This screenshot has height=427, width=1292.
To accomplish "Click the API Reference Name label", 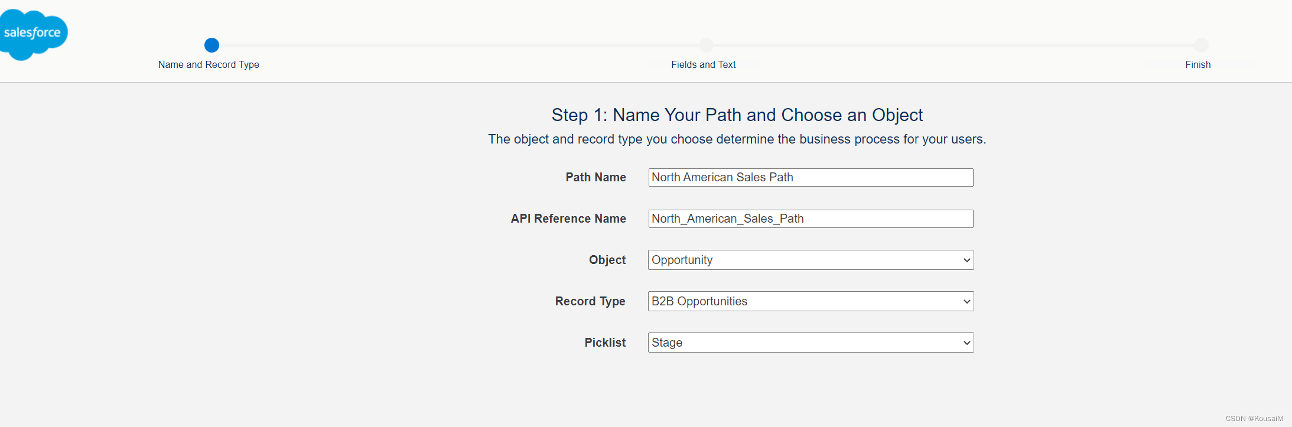I will point(568,219).
